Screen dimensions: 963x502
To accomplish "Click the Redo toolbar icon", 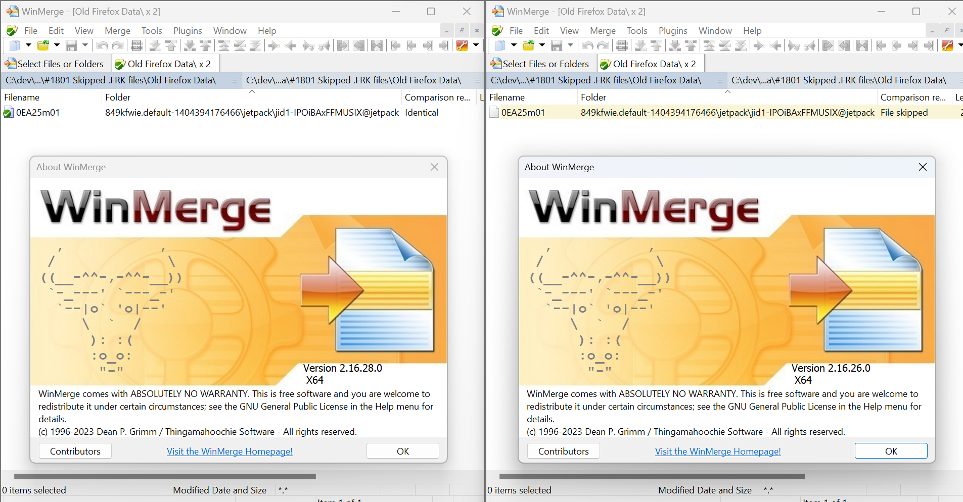I will pos(117,45).
